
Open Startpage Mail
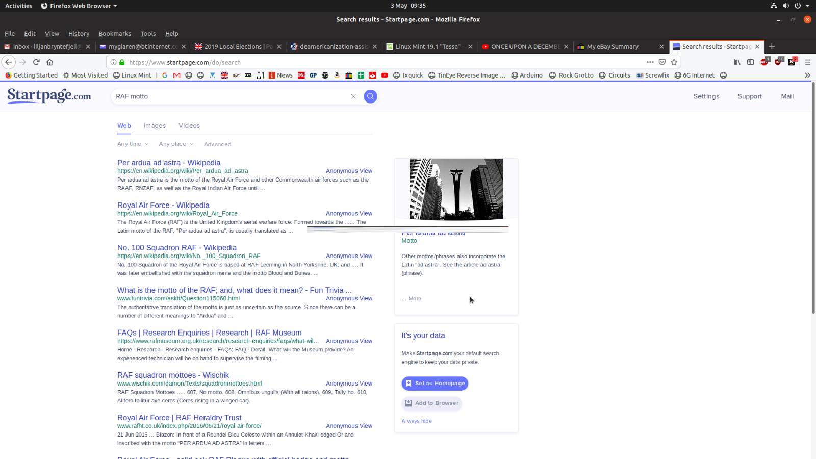(787, 96)
